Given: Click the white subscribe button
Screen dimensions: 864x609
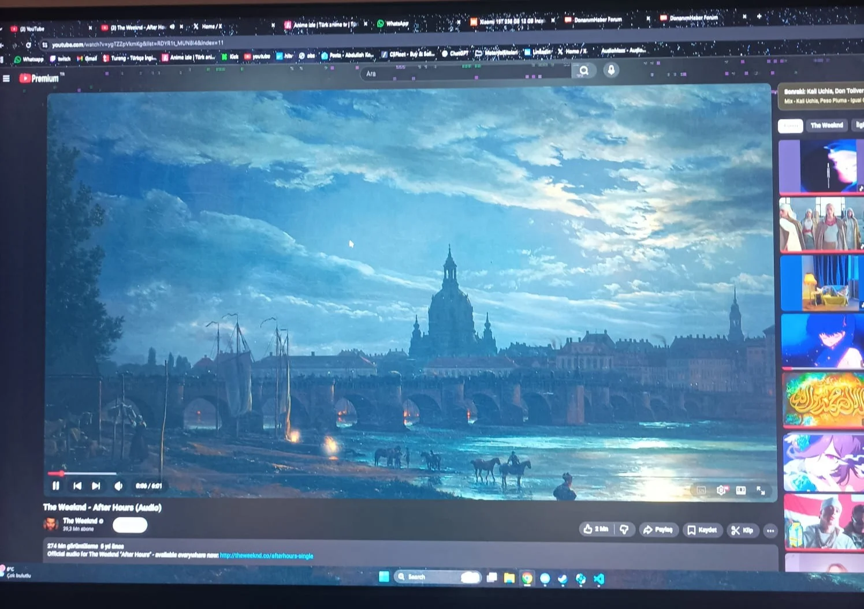Looking at the screenshot, I should (130, 525).
